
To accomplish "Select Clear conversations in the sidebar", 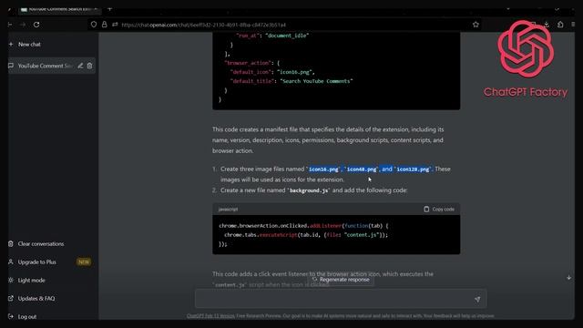I will click(41, 244).
